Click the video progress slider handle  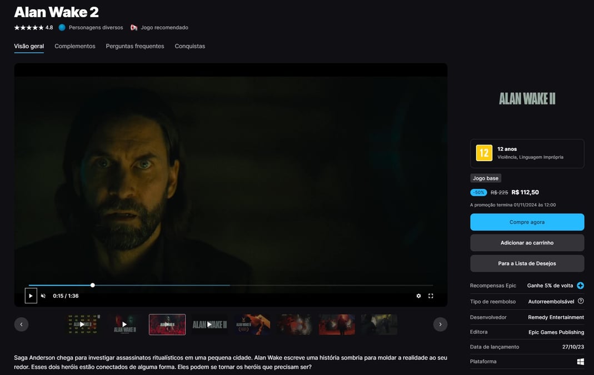click(x=92, y=285)
